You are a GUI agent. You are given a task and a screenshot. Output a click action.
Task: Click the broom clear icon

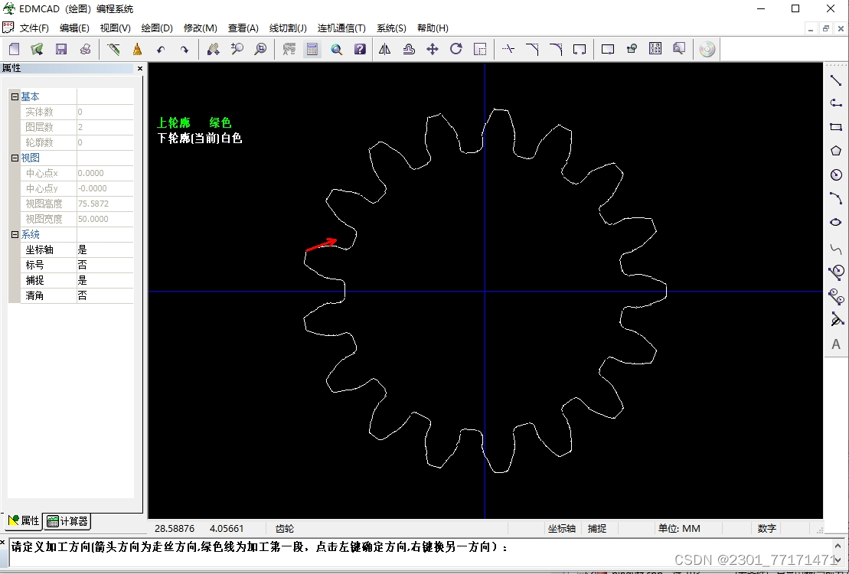click(x=138, y=49)
